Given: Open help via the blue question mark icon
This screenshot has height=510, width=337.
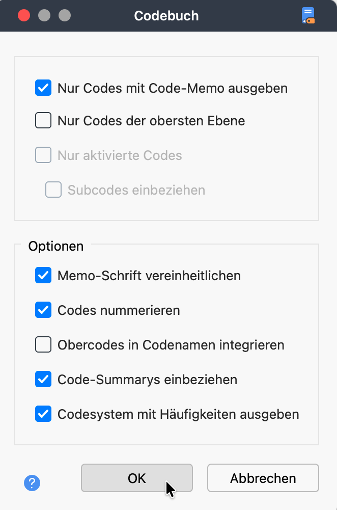Looking at the screenshot, I should coord(32,482).
